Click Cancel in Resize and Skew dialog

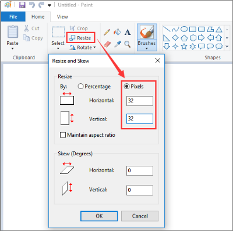(x=140, y=216)
